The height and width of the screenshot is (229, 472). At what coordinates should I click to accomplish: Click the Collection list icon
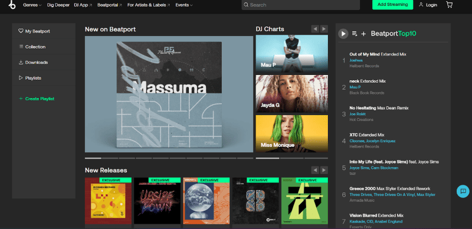click(21, 47)
